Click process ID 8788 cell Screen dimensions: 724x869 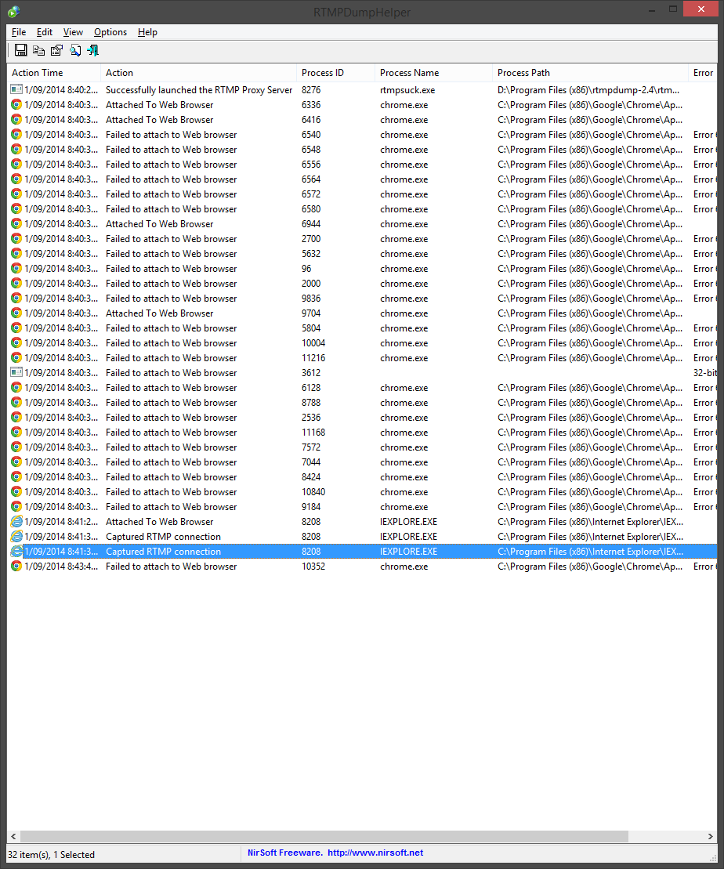click(x=311, y=402)
